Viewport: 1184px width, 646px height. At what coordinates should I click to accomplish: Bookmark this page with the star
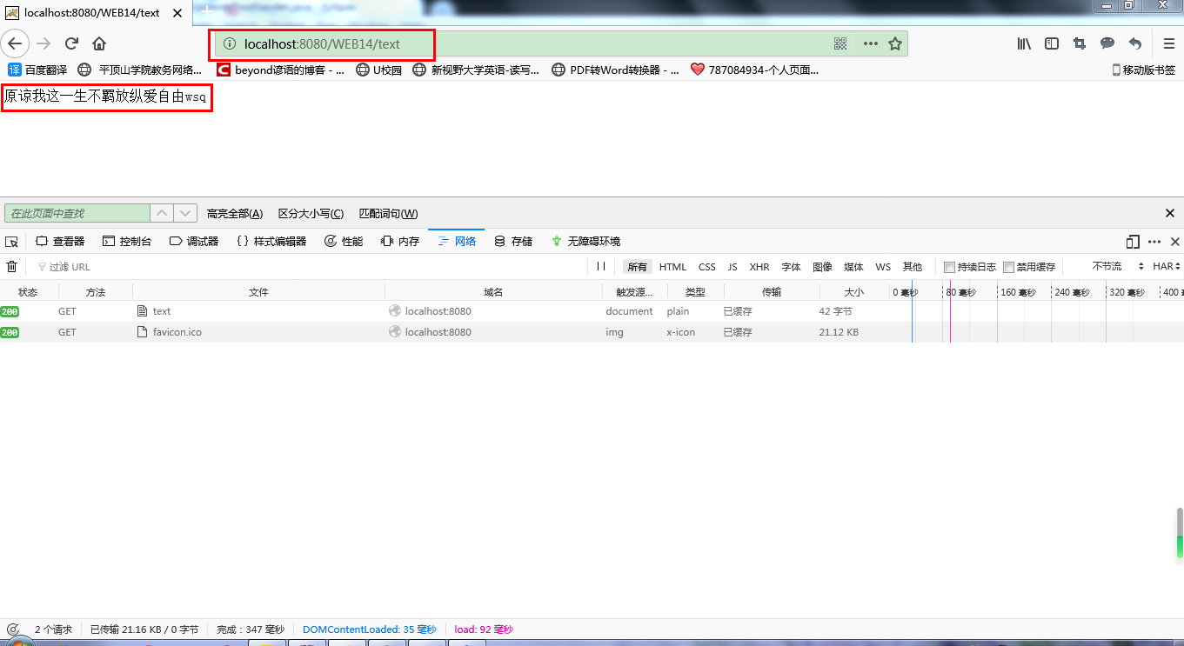click(894, 43)
